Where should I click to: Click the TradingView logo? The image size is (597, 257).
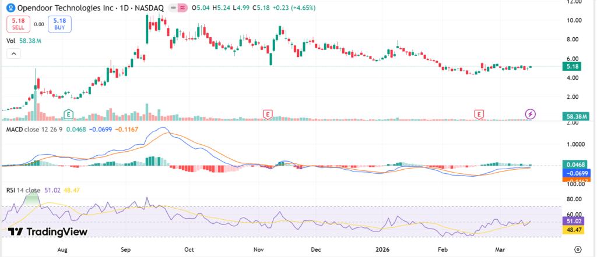coord(48,232)
